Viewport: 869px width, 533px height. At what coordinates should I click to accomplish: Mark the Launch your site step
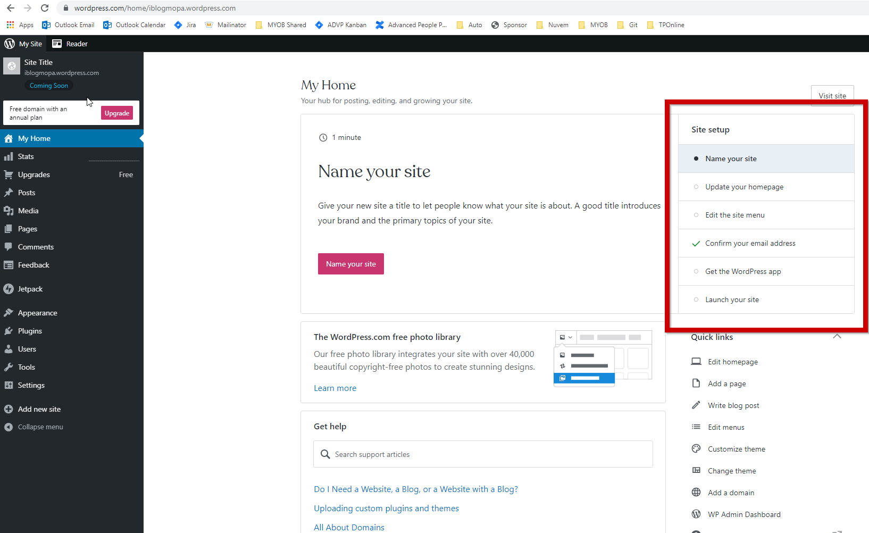tap(696, 299)
